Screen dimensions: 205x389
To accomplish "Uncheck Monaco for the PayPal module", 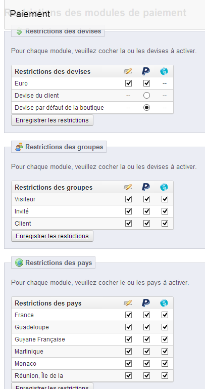I will point(147,364).
